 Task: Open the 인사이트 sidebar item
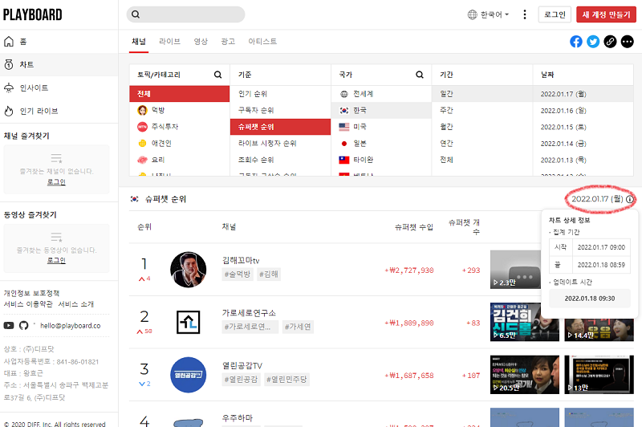tap(59, 87)
